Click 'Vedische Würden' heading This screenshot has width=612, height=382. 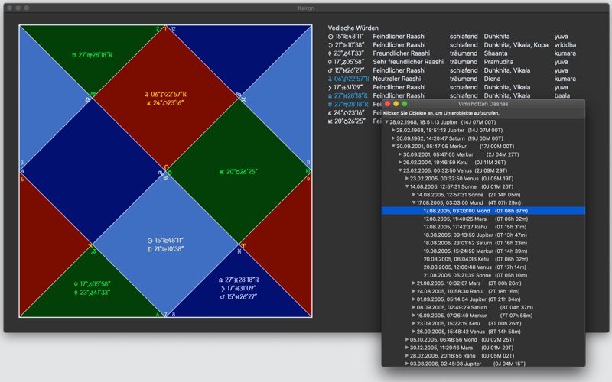tap(353, 28)
